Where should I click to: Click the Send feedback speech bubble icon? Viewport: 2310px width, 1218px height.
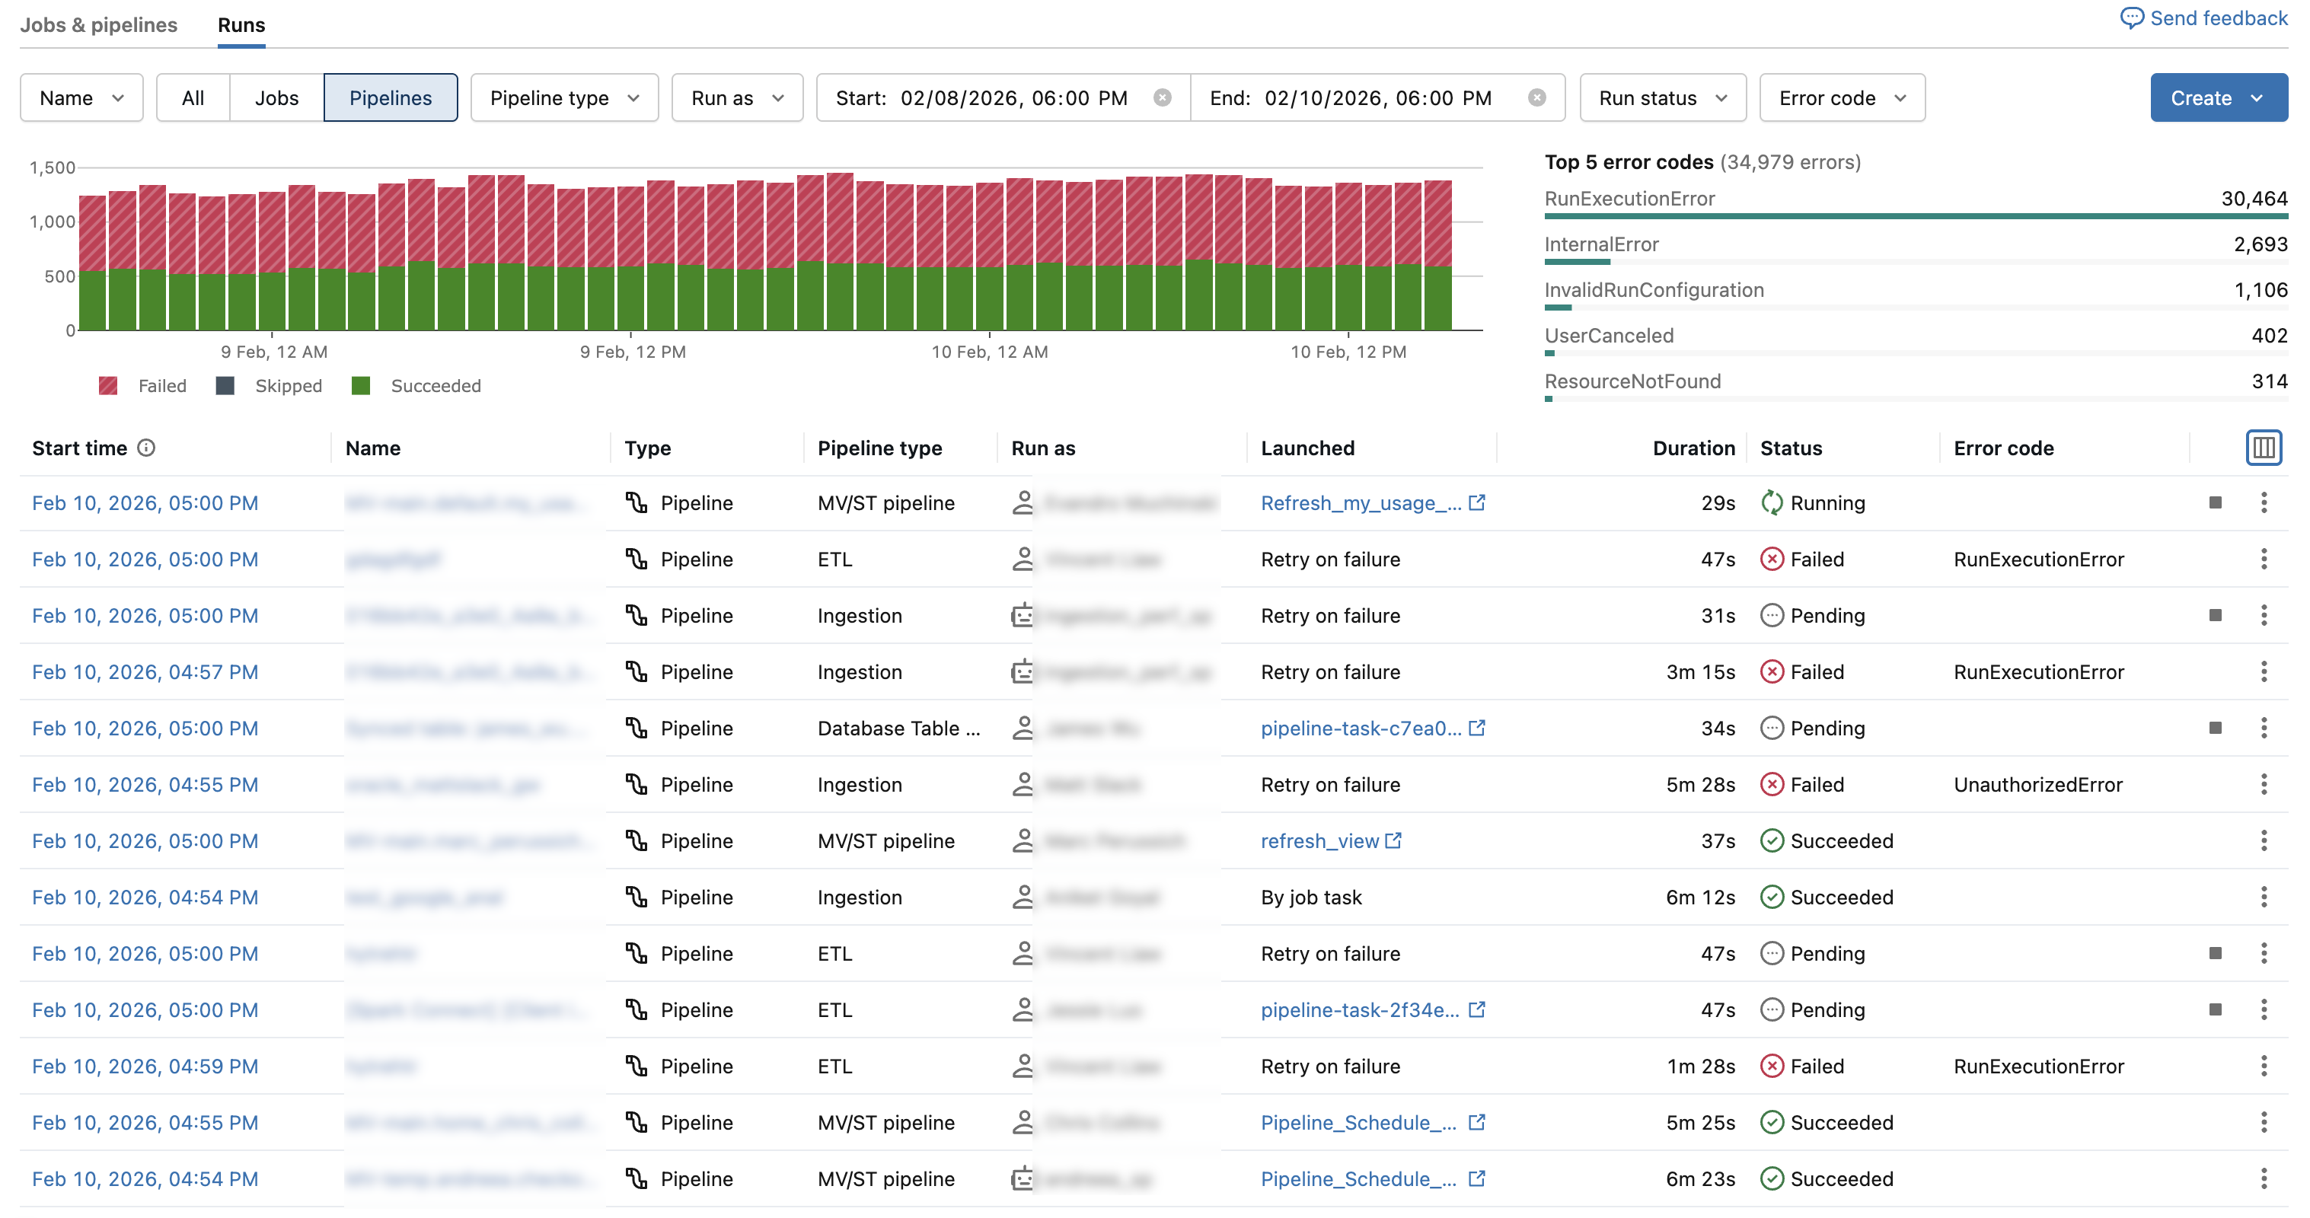point(2132,18)
